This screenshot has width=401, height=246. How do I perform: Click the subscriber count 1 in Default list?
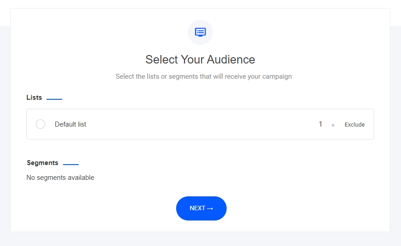(320, 124)
